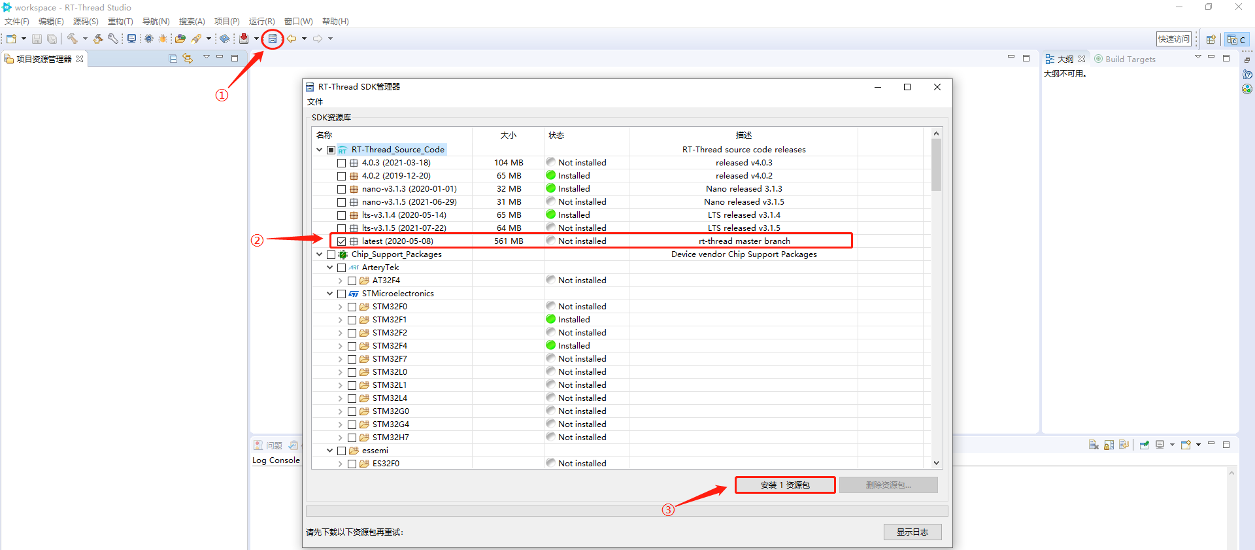Click the Rebuild hammer-with-arrows icon
Viewport: 1255px width, 550px height.
click(x=98, y=39)
